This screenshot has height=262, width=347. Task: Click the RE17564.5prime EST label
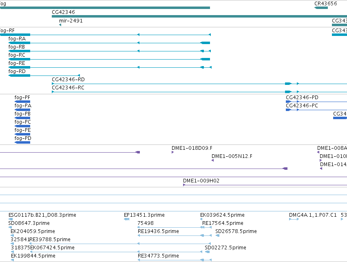click(x=223, y=223)
